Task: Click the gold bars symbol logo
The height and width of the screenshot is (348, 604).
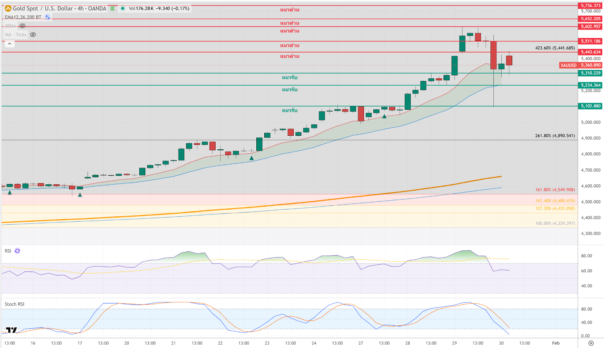Action: (8, 8)
